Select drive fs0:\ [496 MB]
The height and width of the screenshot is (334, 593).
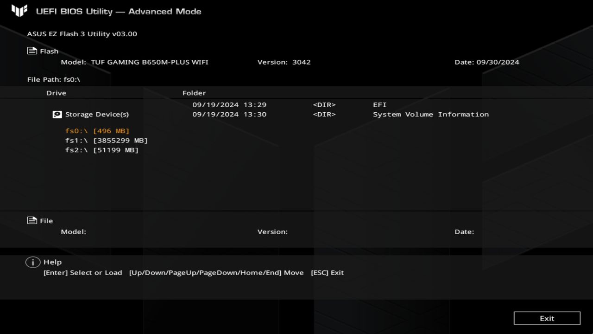[x=97, y=131]
